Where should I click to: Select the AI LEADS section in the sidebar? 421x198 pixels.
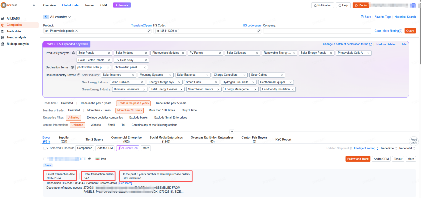(x=13, y=18)
